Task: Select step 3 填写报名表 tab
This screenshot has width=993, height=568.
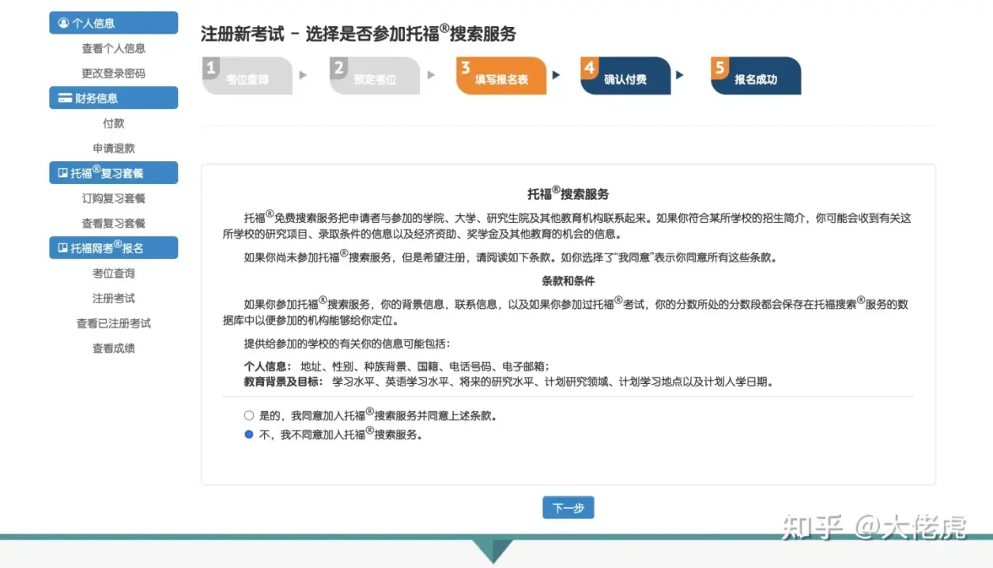Action: click(501, 76)
